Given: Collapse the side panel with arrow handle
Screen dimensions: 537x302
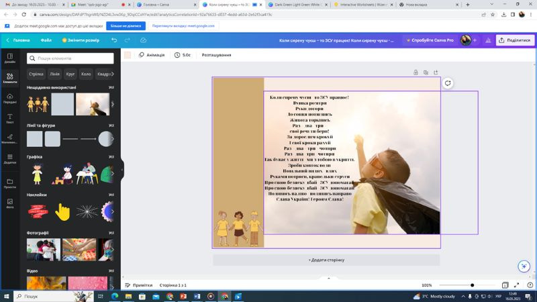Looking at the screenshot, I should pos(122,169).
